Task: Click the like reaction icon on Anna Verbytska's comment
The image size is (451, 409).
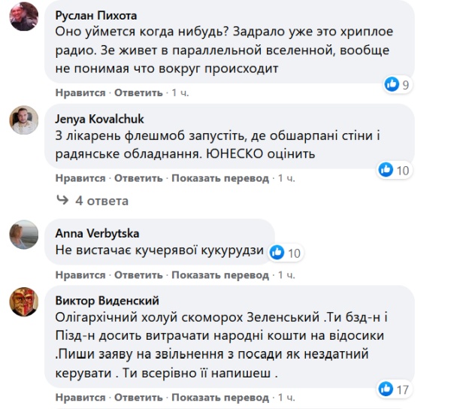Action: (x=277, y=253)
